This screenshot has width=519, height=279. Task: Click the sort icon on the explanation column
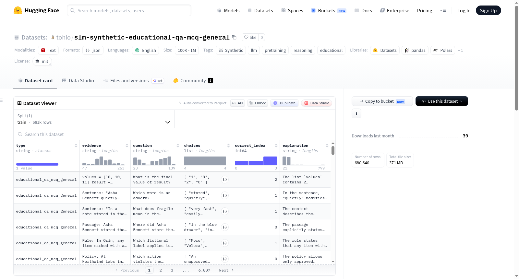(327, 145)
